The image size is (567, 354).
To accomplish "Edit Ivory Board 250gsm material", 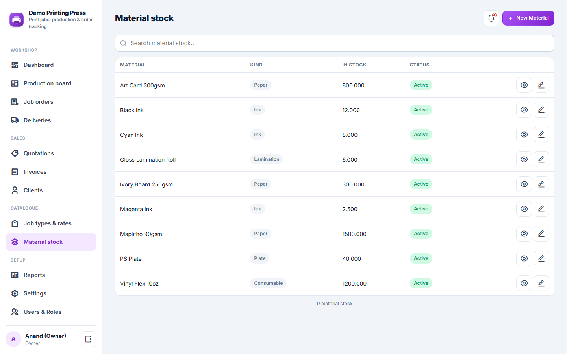I will (x=541, y=184).
